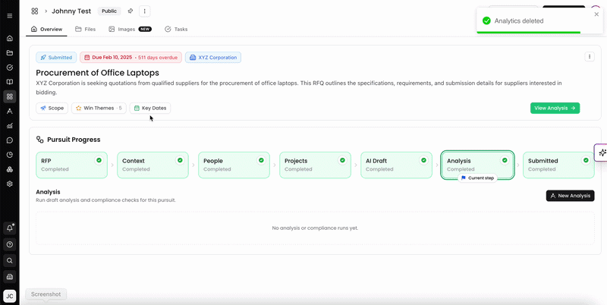Open search magnifier in the sidebar
Image resolution: width=607 pixels, height=305 pixels.
pyautogui.click(x=10, y=260)
